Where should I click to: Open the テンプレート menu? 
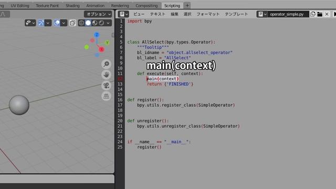[236, 14]
